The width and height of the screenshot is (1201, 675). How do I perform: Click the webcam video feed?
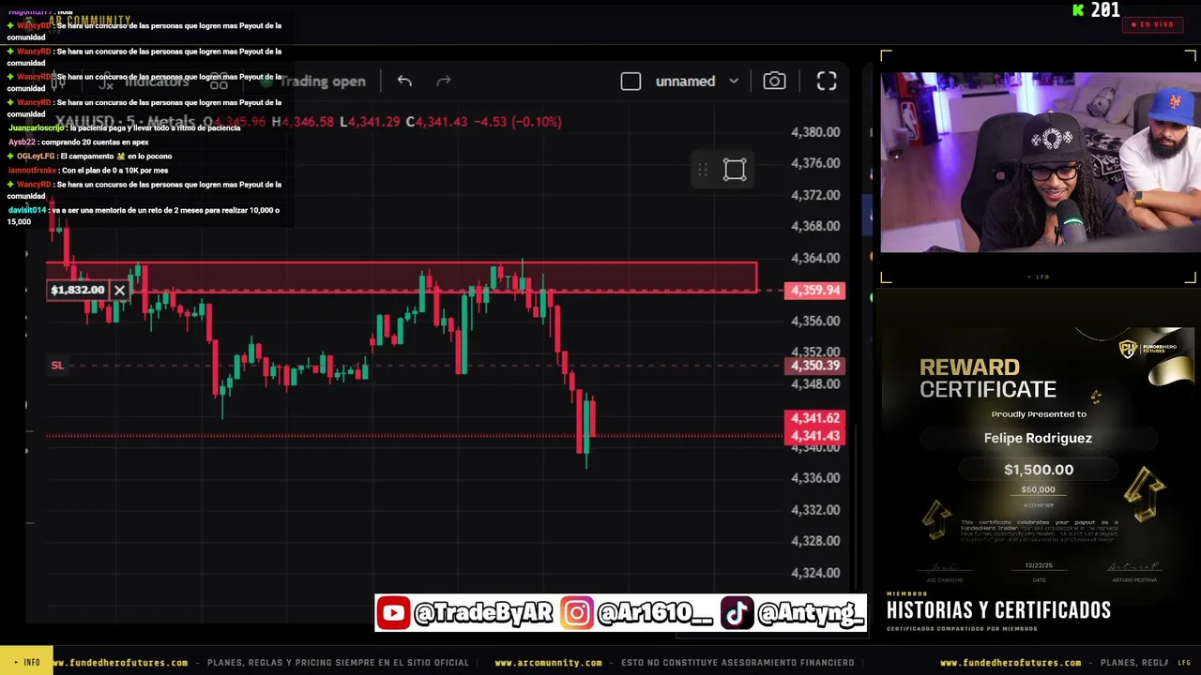click(x=1040, y=162)
